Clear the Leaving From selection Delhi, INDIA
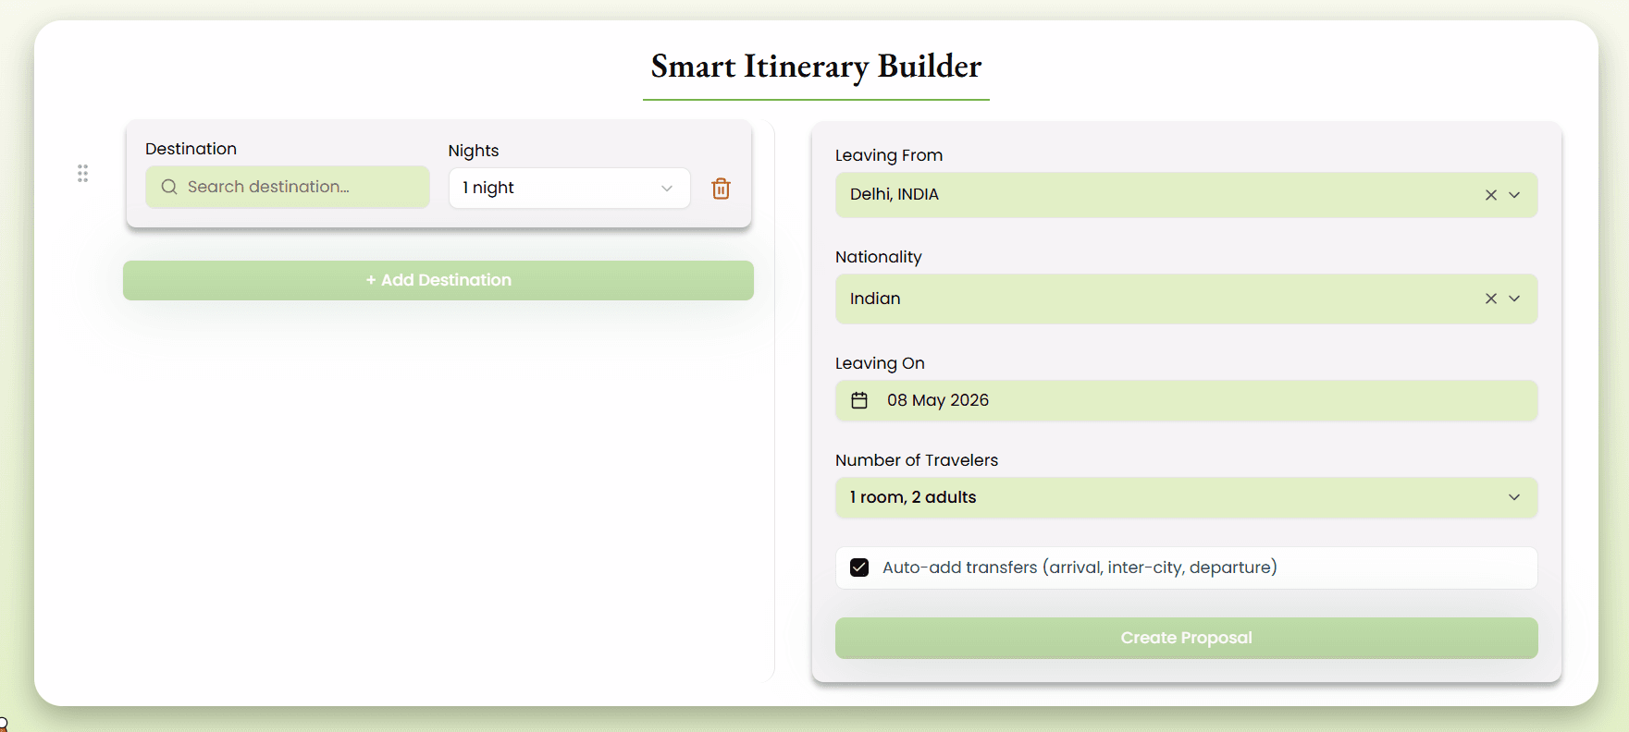Image resolution: width=1629 pixels, height=732 pixels. (x=1491, y=195)
